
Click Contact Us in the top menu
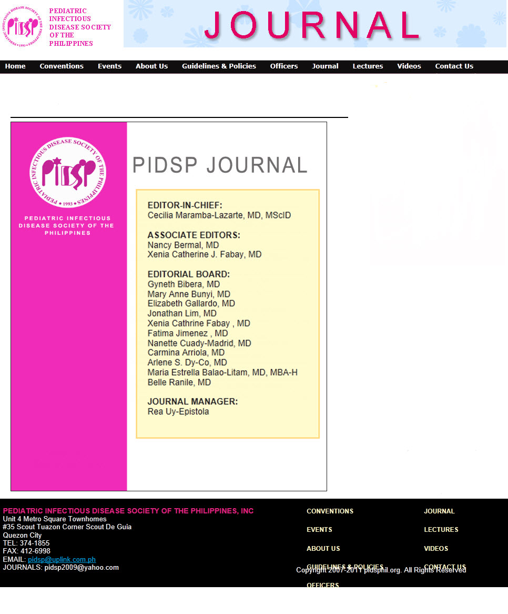(x=454, y=66)
